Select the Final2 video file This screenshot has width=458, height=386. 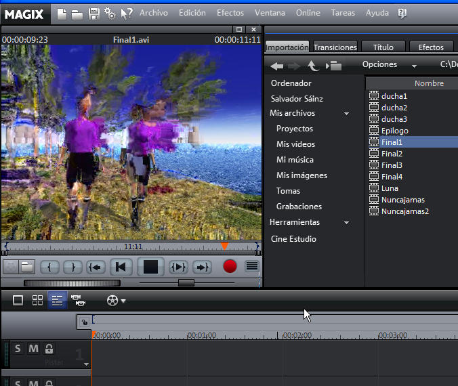pos(392,154)
